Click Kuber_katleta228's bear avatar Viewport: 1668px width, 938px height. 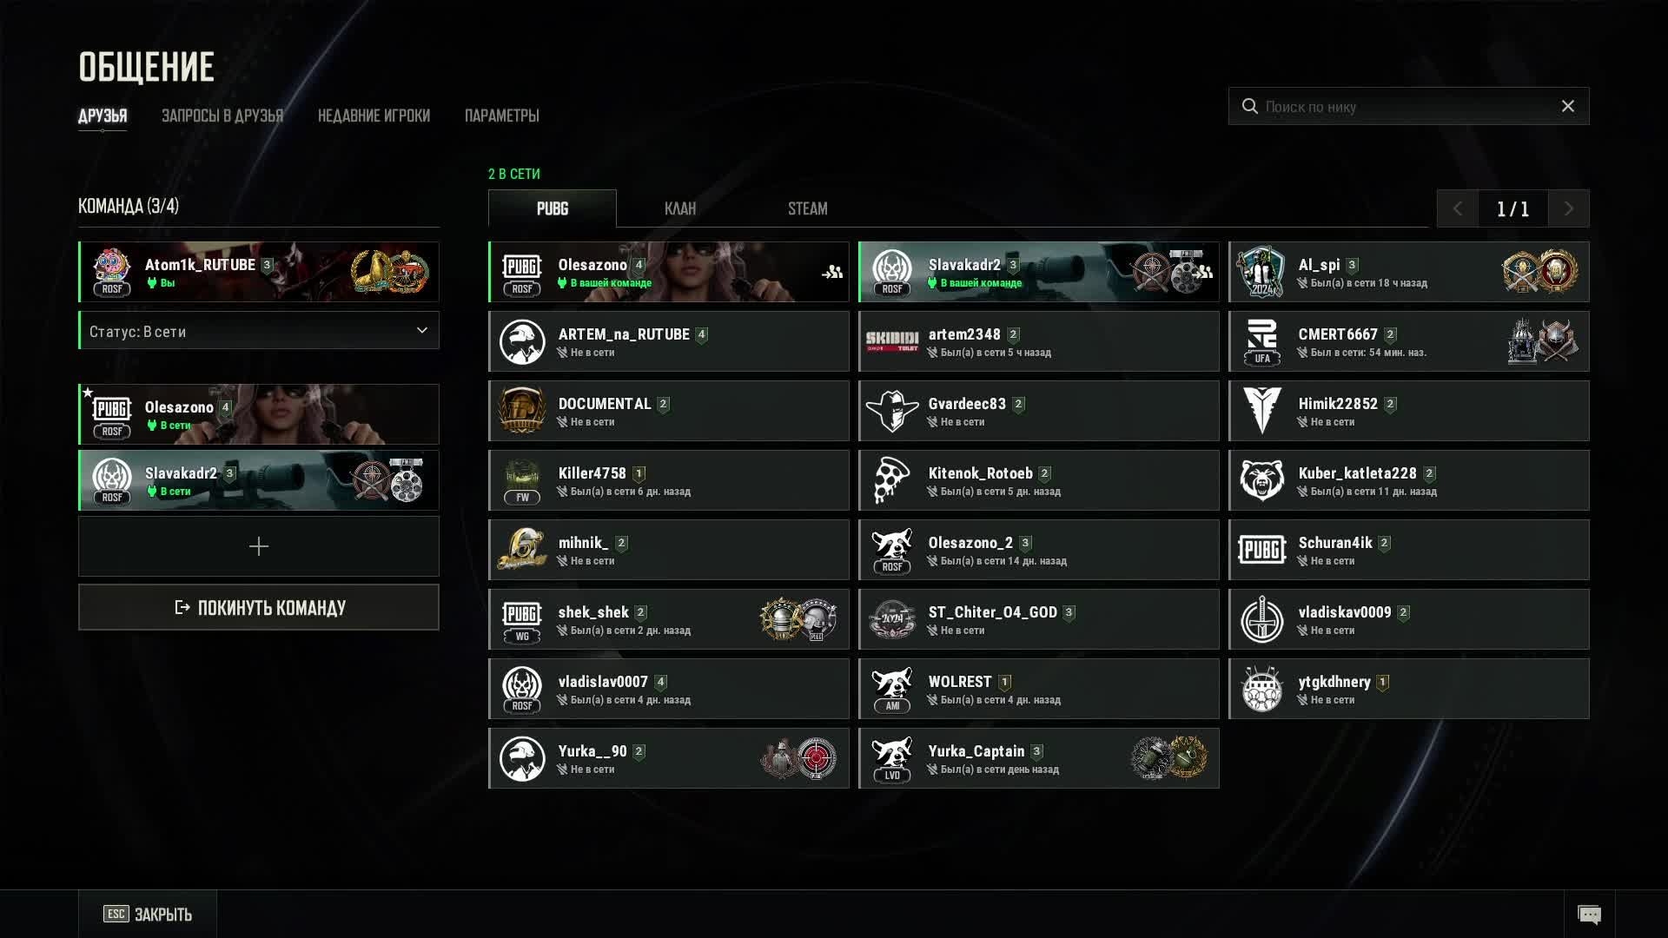pos(1261,480)
